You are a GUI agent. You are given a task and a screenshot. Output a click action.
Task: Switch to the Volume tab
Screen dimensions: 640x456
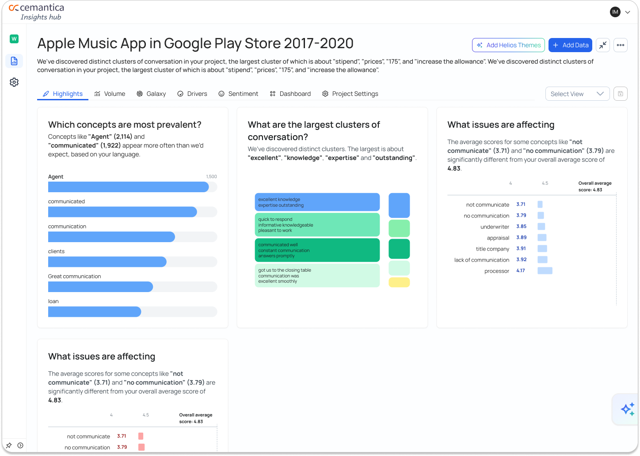tap(110, 94)
